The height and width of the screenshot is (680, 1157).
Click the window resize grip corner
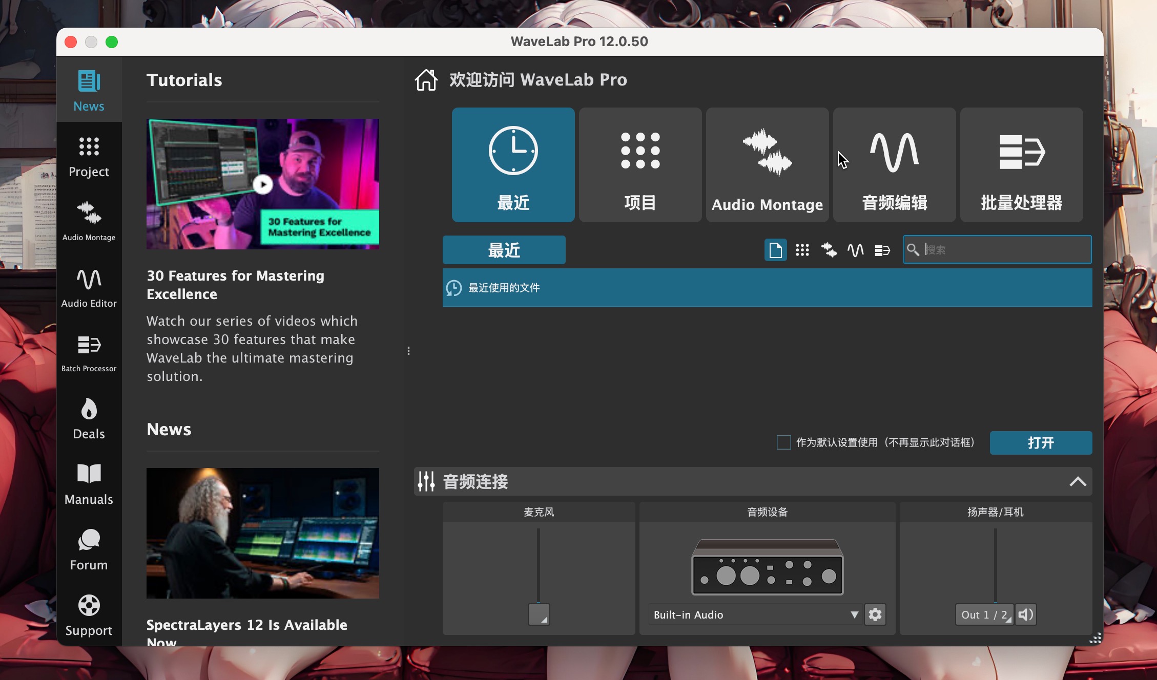(x=1096, y=638)
